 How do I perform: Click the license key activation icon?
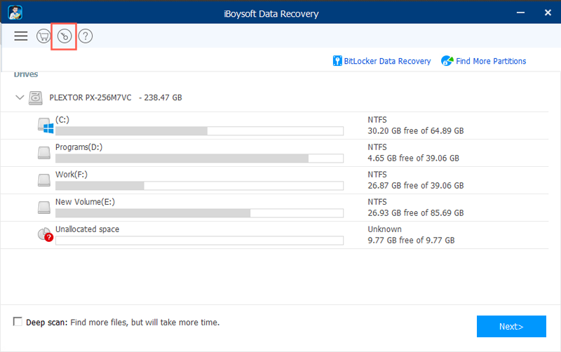pos(64,36)
